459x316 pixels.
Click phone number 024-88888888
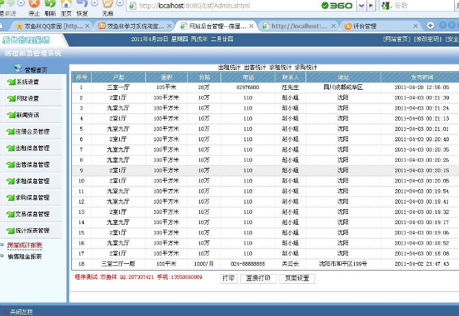point(247,264)
